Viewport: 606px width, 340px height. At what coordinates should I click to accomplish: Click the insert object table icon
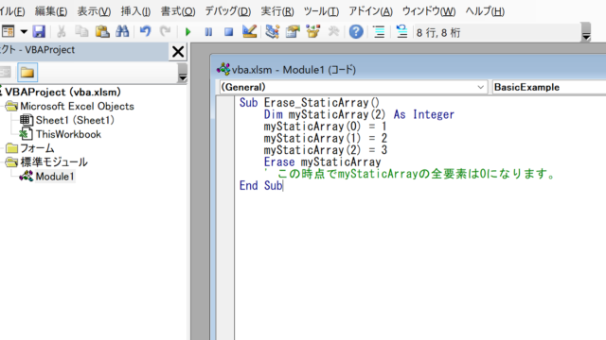pos(8,31)
